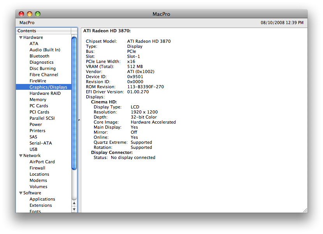Select Locations under Network
The width and height of the screenshot is (323, 234).
click(39, 174)
